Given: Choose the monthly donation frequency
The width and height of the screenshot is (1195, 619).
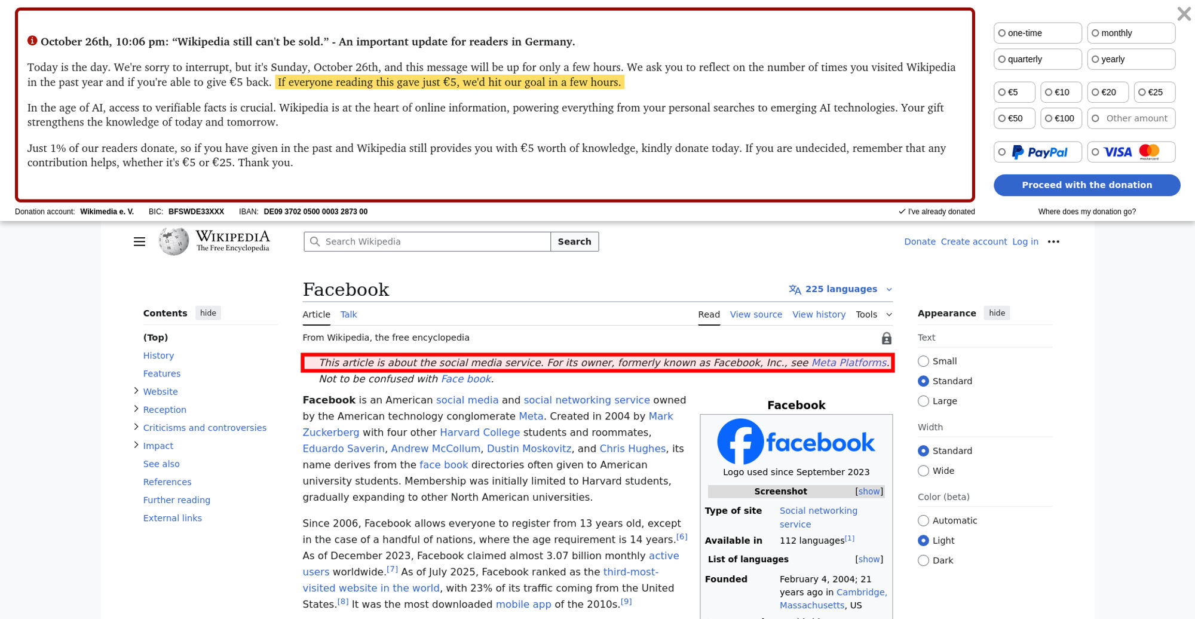Looking at the screenshot, I should [1130, 33].
